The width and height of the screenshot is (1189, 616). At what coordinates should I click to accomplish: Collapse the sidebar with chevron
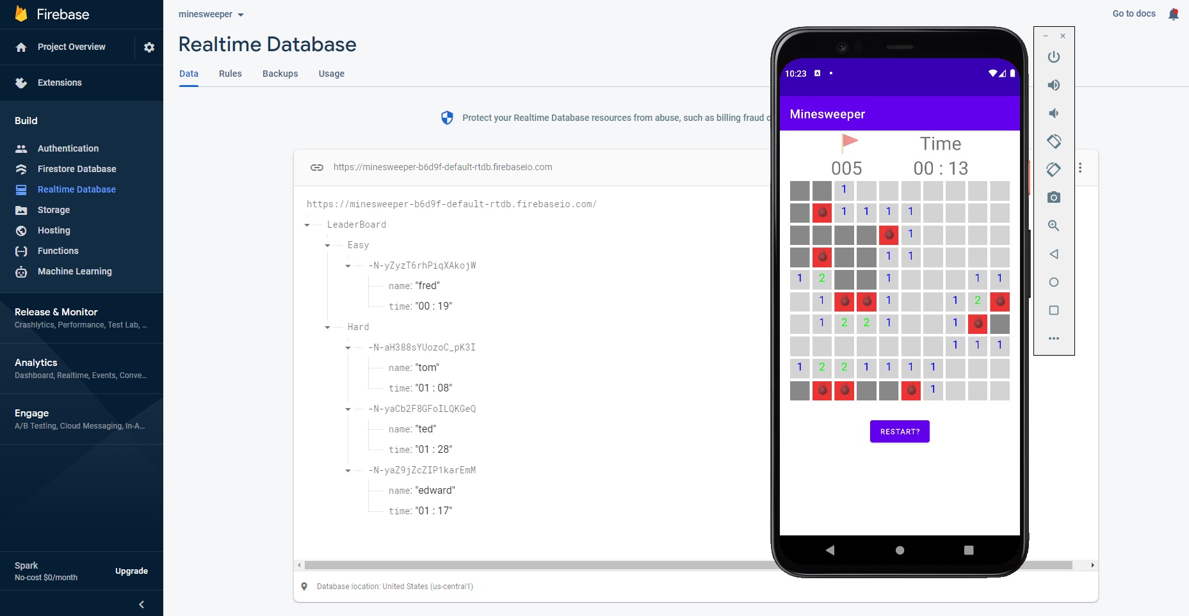click(x=142, y=604)
